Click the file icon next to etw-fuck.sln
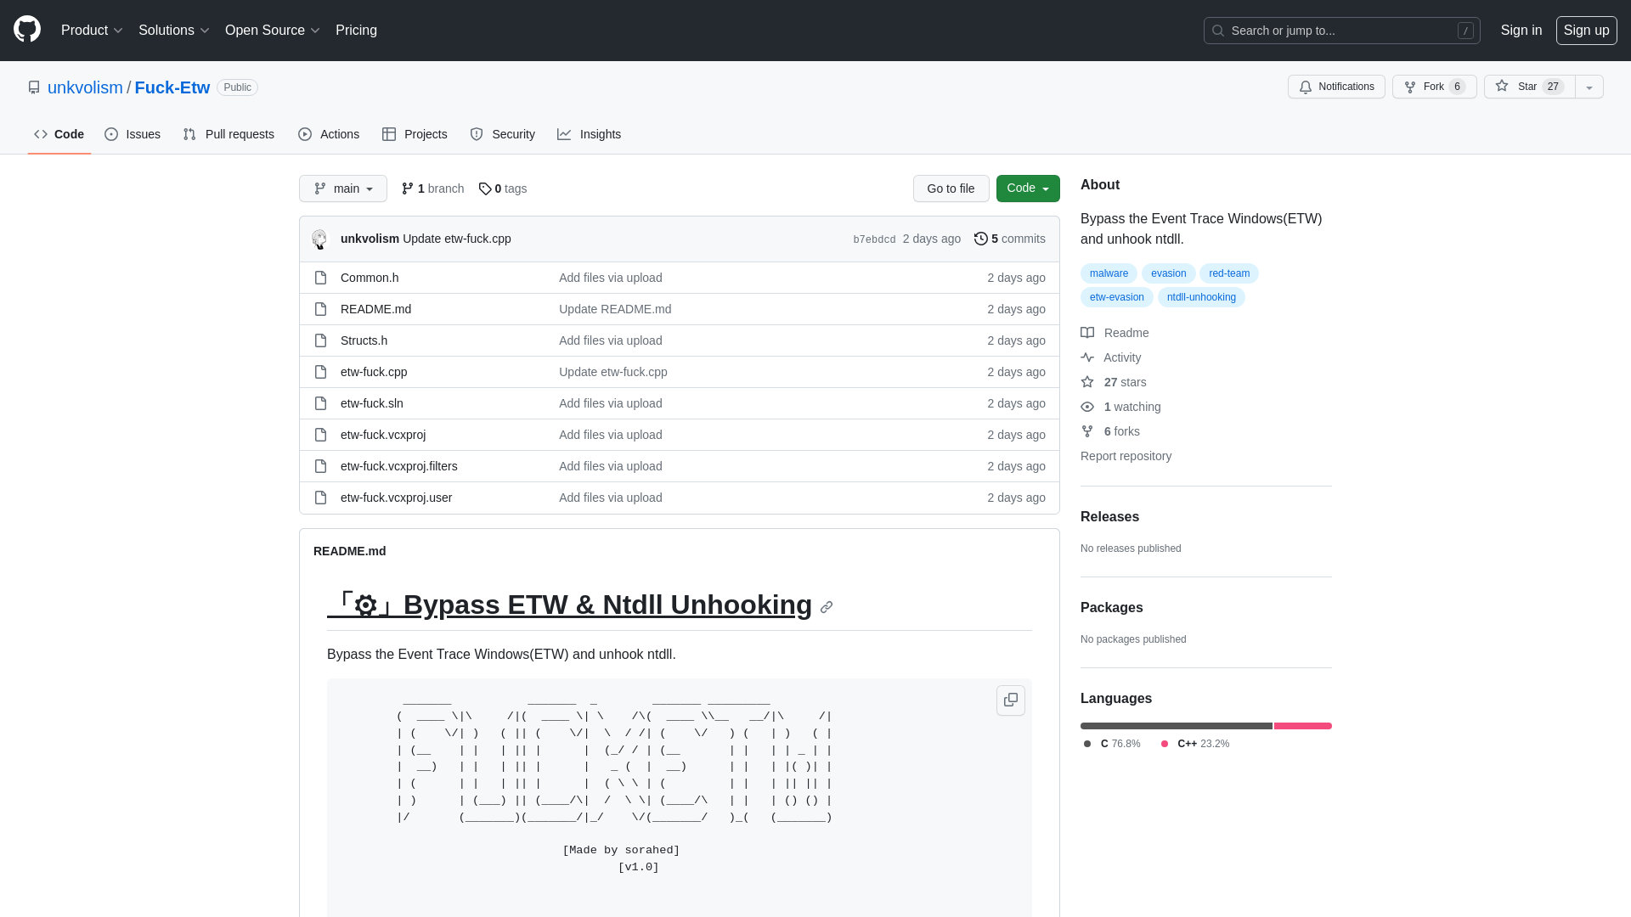Image resolution: width=1631 pixels, height=917 pixels. pyautogui.click(x=320, y=403)
